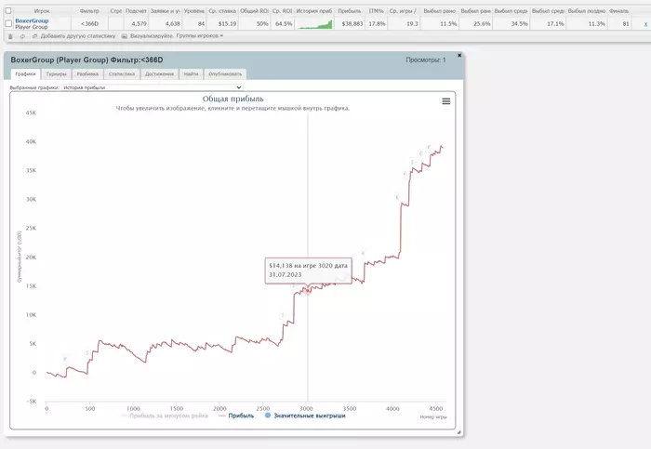The width and height of the screenshot is (651, 449).
Task: Toggle Прибыль за минусом рейка legend series
Action: [168, 416]
